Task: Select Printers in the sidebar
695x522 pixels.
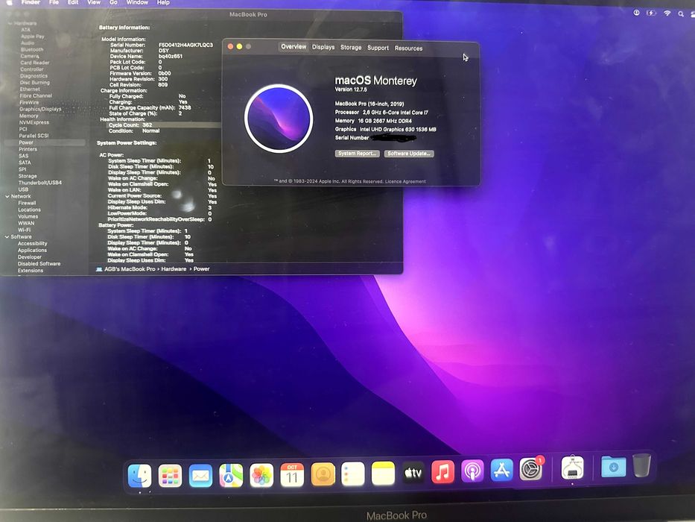Action: pyautogui.click(x=28, y=149)
